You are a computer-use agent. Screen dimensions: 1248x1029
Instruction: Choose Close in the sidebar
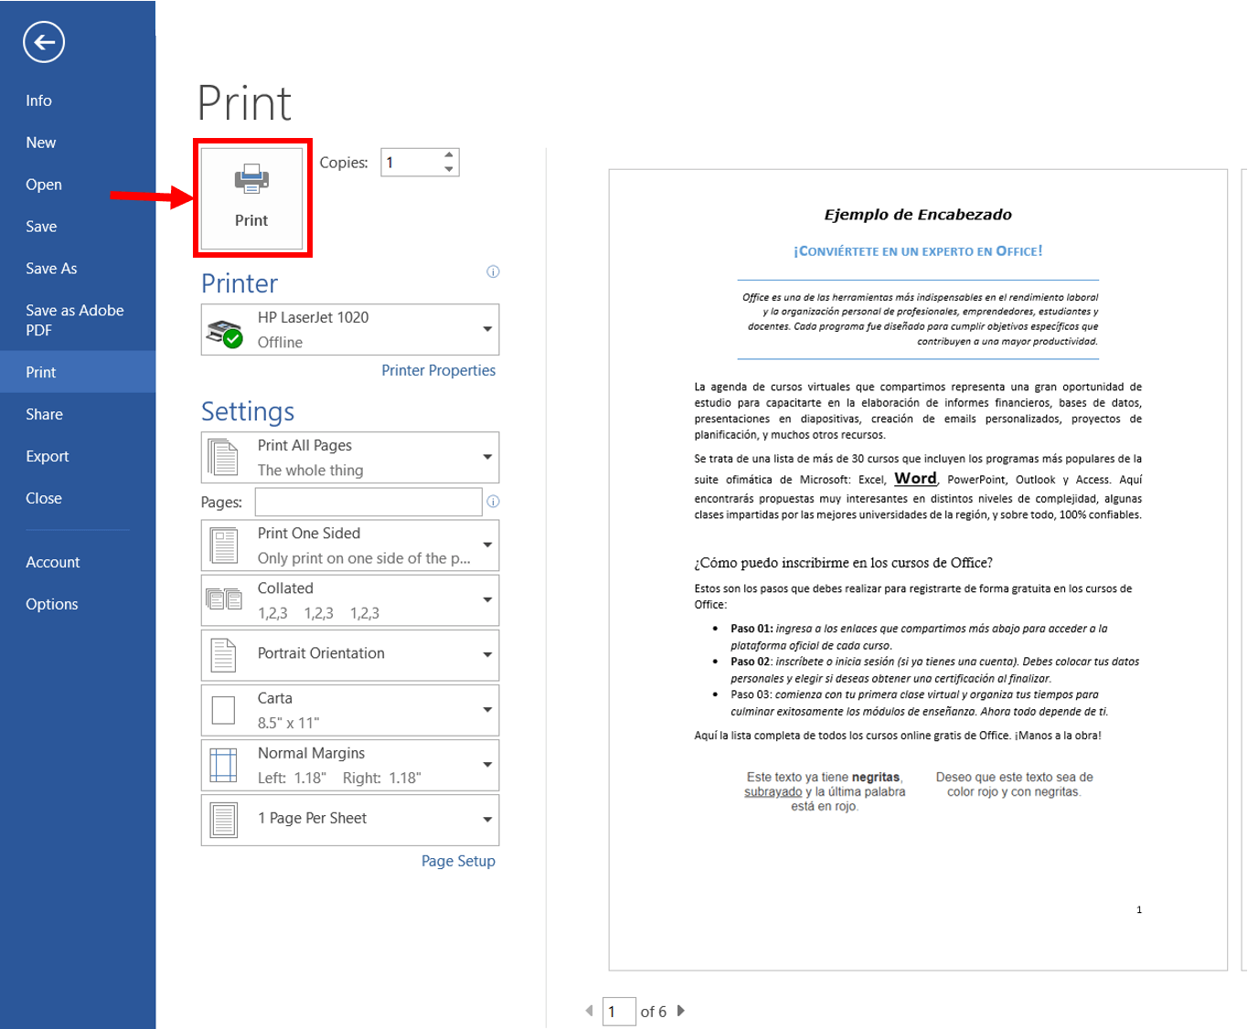(x=78, y=498)
